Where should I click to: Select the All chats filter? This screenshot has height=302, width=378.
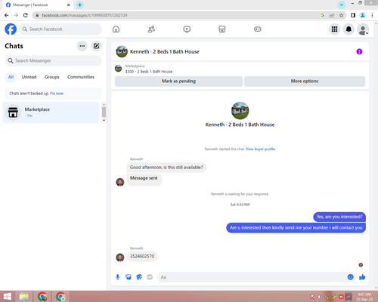11,77
